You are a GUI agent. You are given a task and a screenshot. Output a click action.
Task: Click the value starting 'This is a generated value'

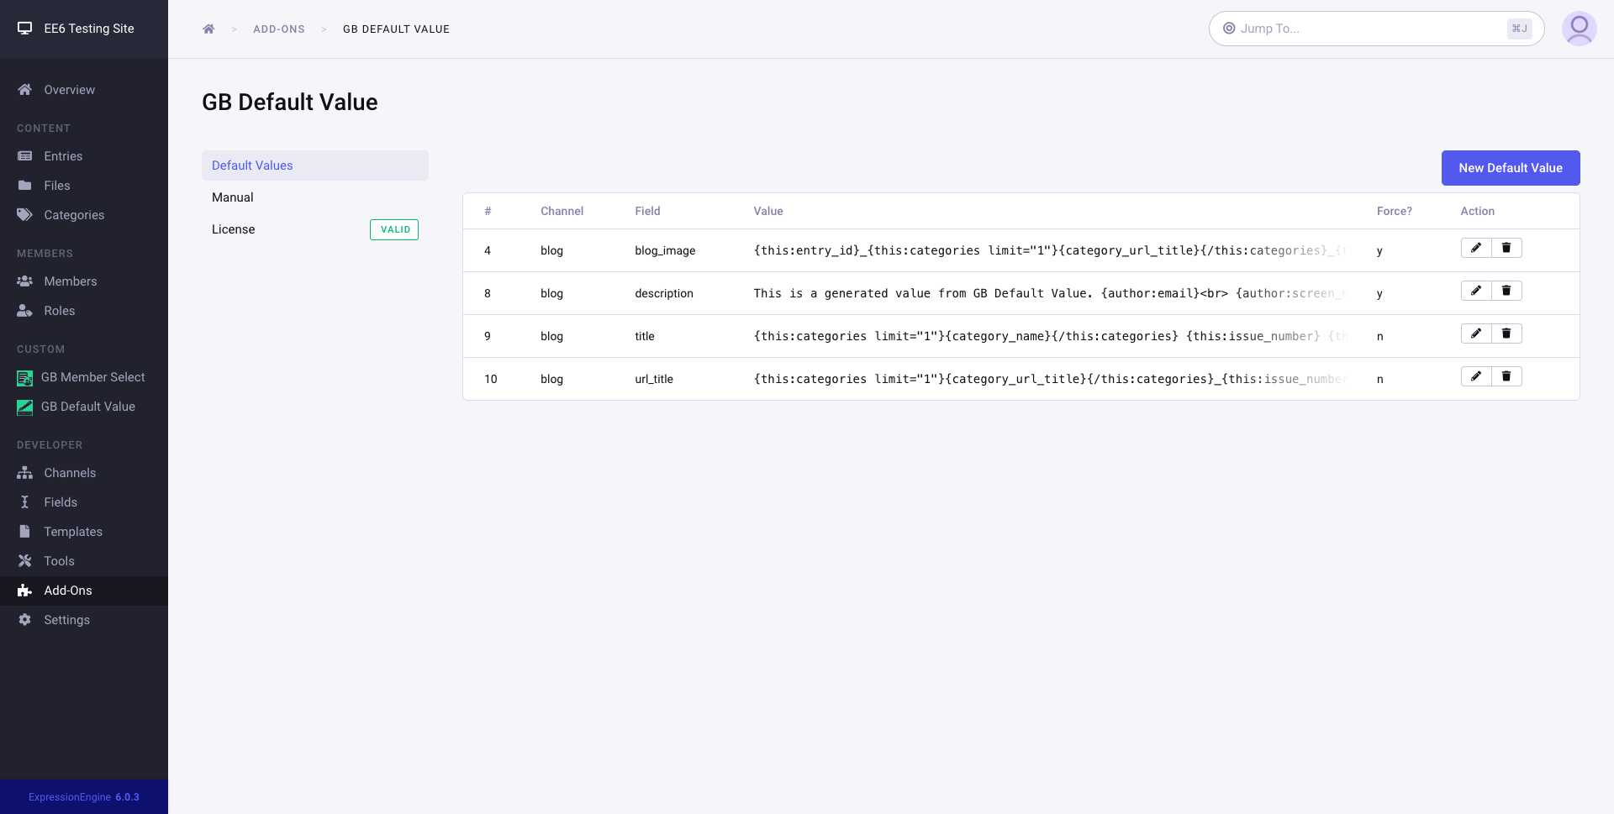[x=1052, y=293]
